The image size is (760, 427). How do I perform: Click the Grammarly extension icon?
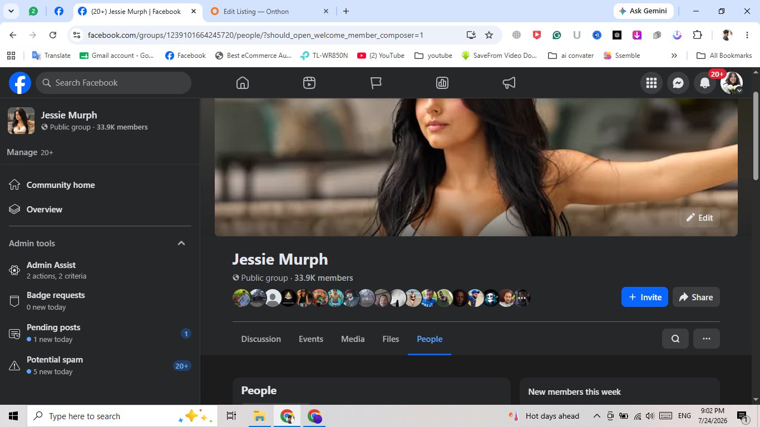point(556,34)
